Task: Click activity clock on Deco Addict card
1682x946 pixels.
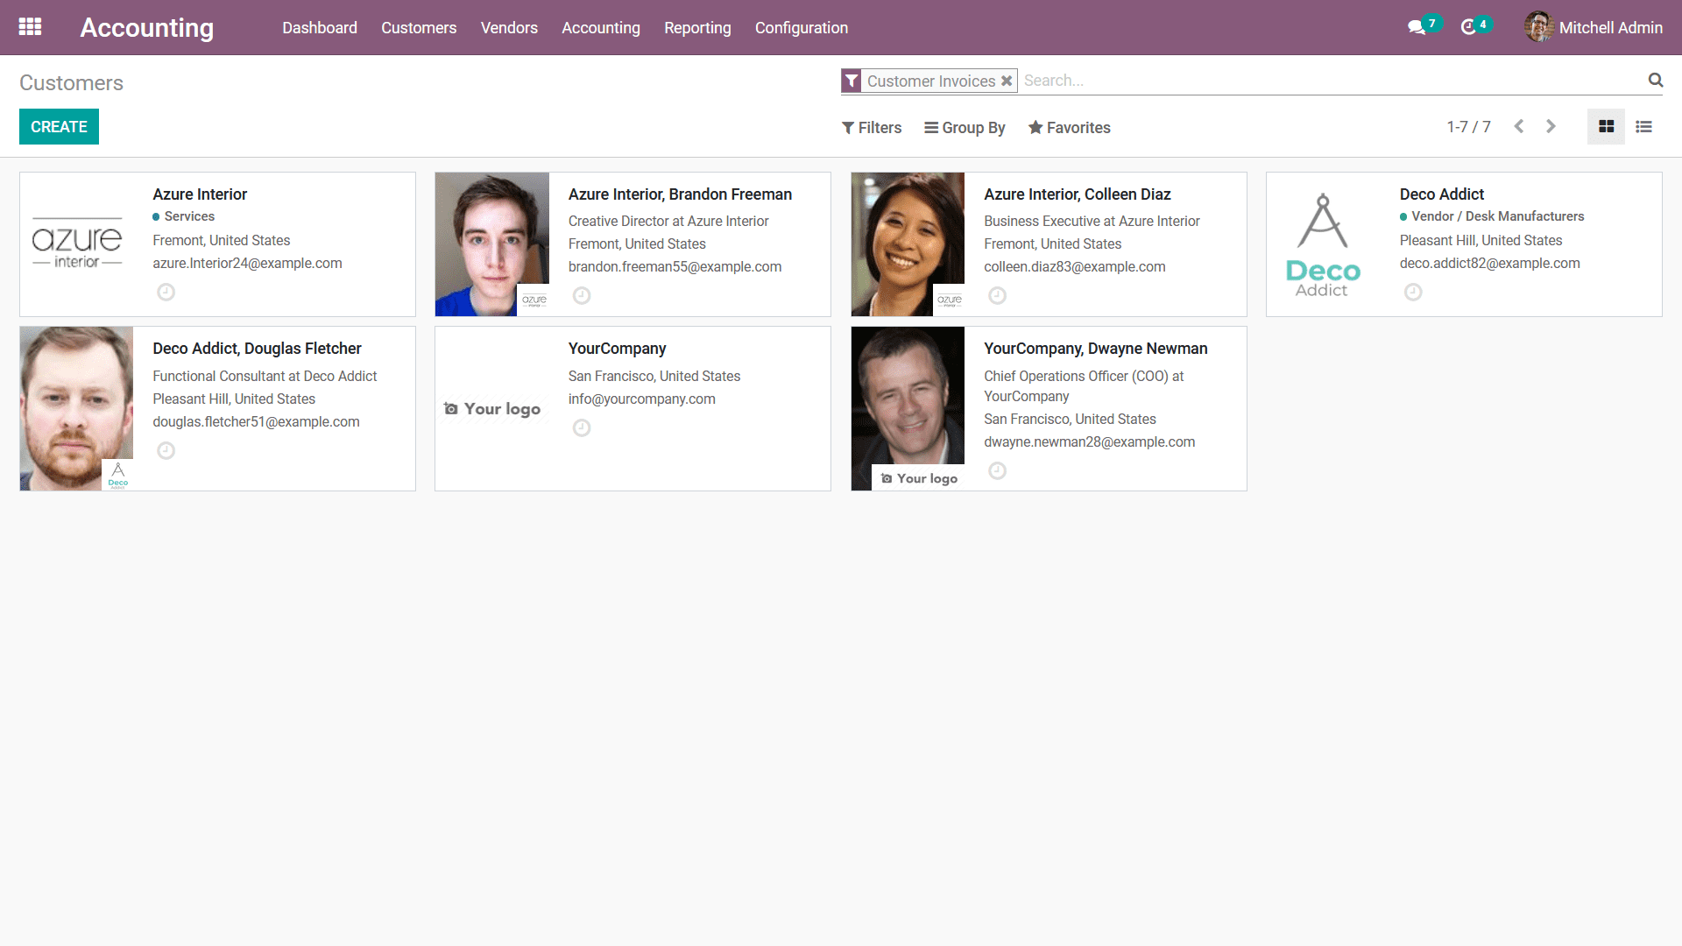Action: click(1412, 293)
